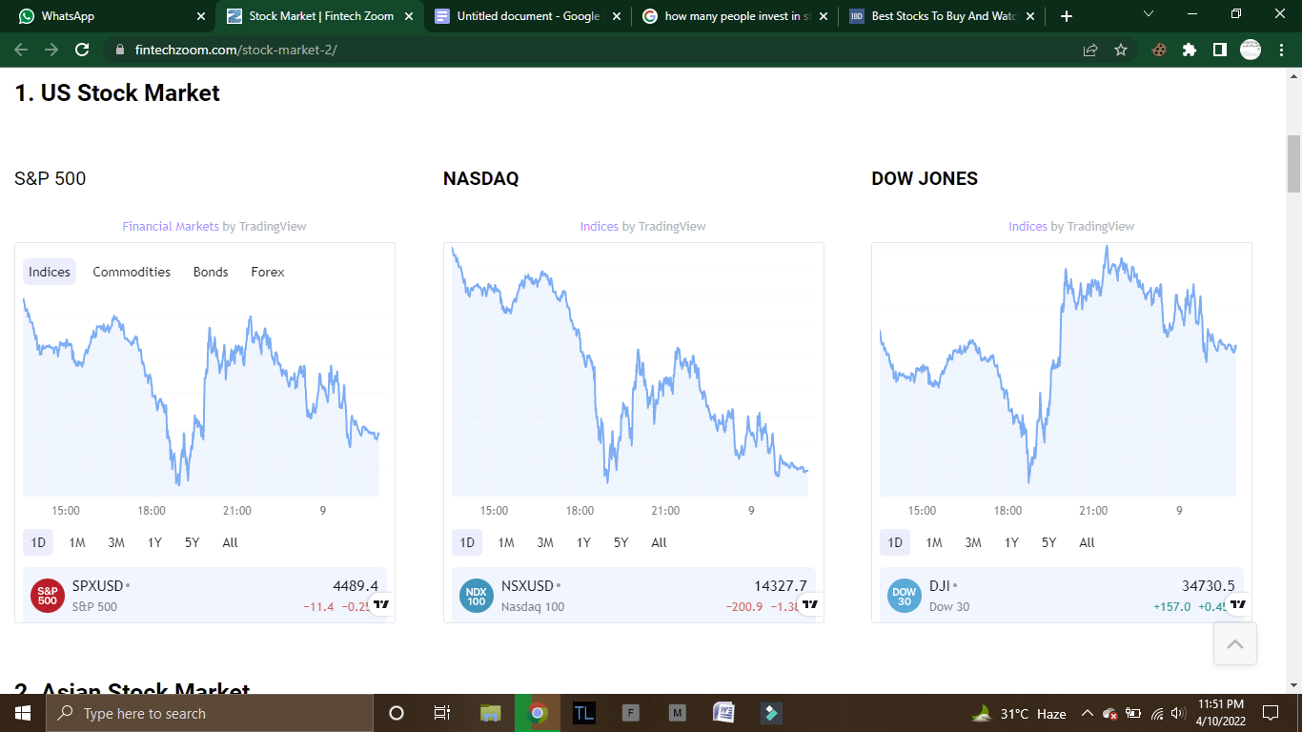Screen dimensions: 1302x732
Task: Select 5Y range on S&P 500 chart
Action: coord(193,542)
